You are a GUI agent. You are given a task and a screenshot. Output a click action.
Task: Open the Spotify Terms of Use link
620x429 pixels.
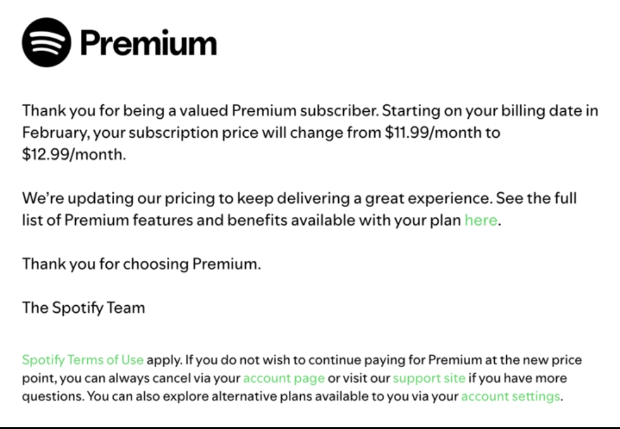click(x=83, y=360)
